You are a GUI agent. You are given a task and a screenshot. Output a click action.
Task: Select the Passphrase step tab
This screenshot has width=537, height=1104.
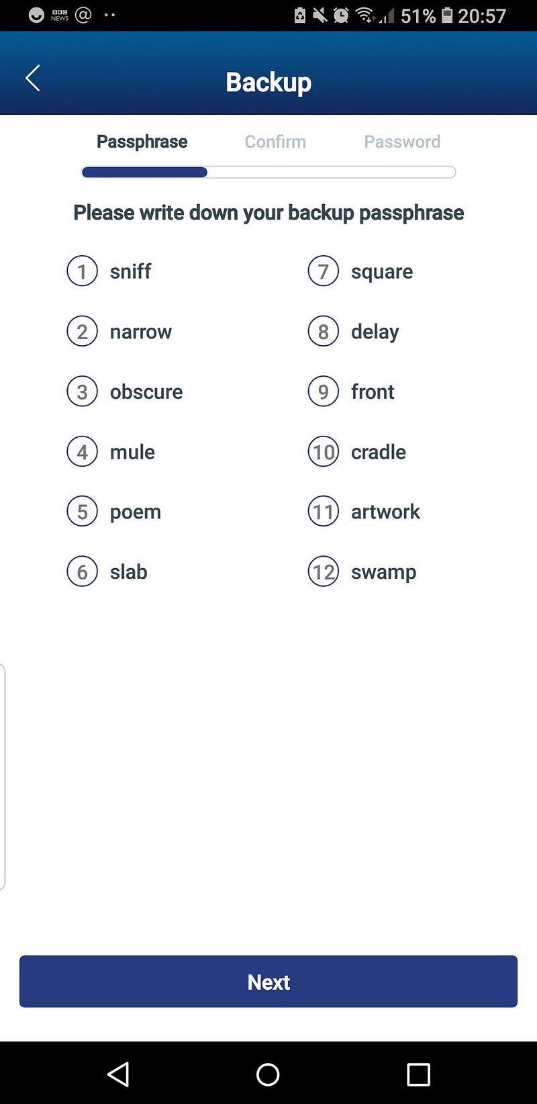142,142
